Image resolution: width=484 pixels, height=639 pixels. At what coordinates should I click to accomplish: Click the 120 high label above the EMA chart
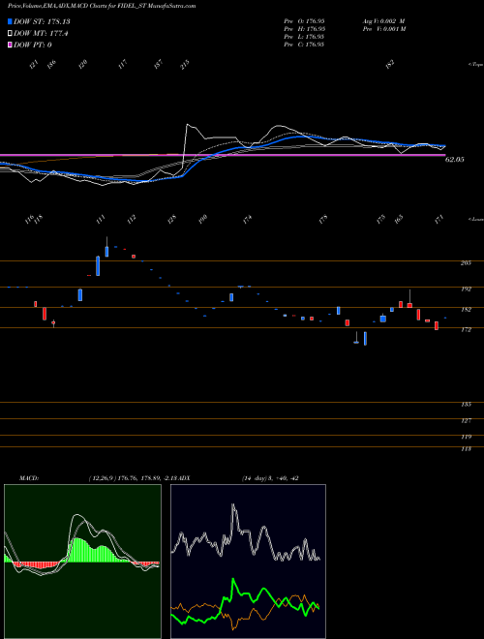[x=83, y=65]
